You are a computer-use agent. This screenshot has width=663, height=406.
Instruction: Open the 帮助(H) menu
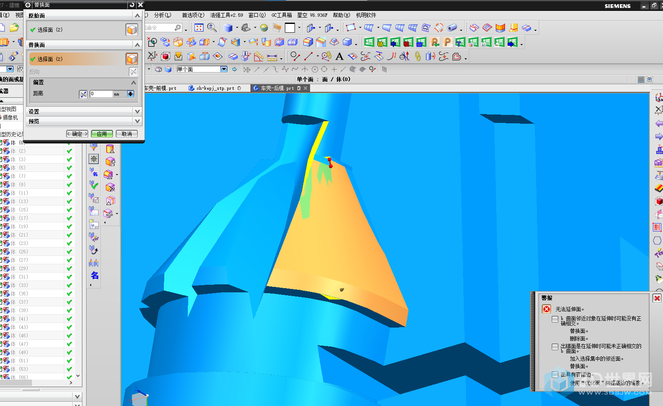pyautogui.click(x=341, y=15)
